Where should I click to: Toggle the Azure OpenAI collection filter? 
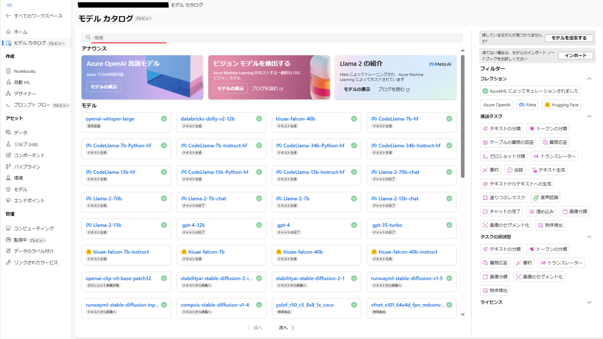(x=496, y=105)
